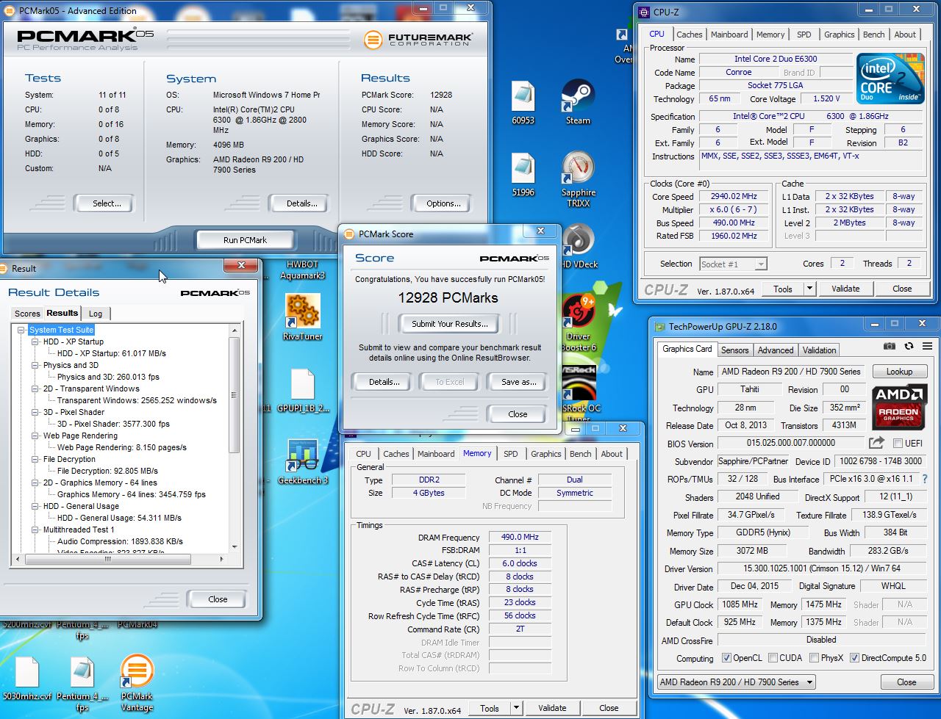Switch to Bench tab in CPU-Z CPU window

pyautogui.click(x=873, y=35)
